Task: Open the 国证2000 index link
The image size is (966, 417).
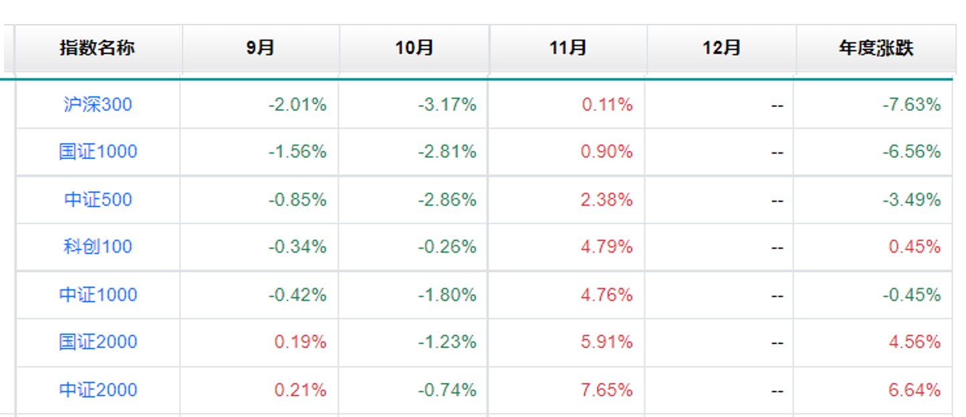Action: point(98,342)
